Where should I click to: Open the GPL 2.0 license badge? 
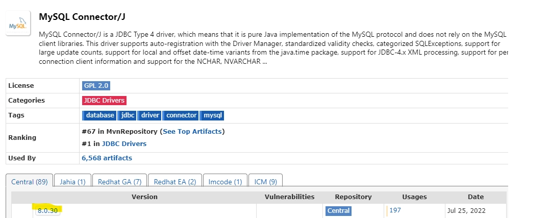(96, 86)
